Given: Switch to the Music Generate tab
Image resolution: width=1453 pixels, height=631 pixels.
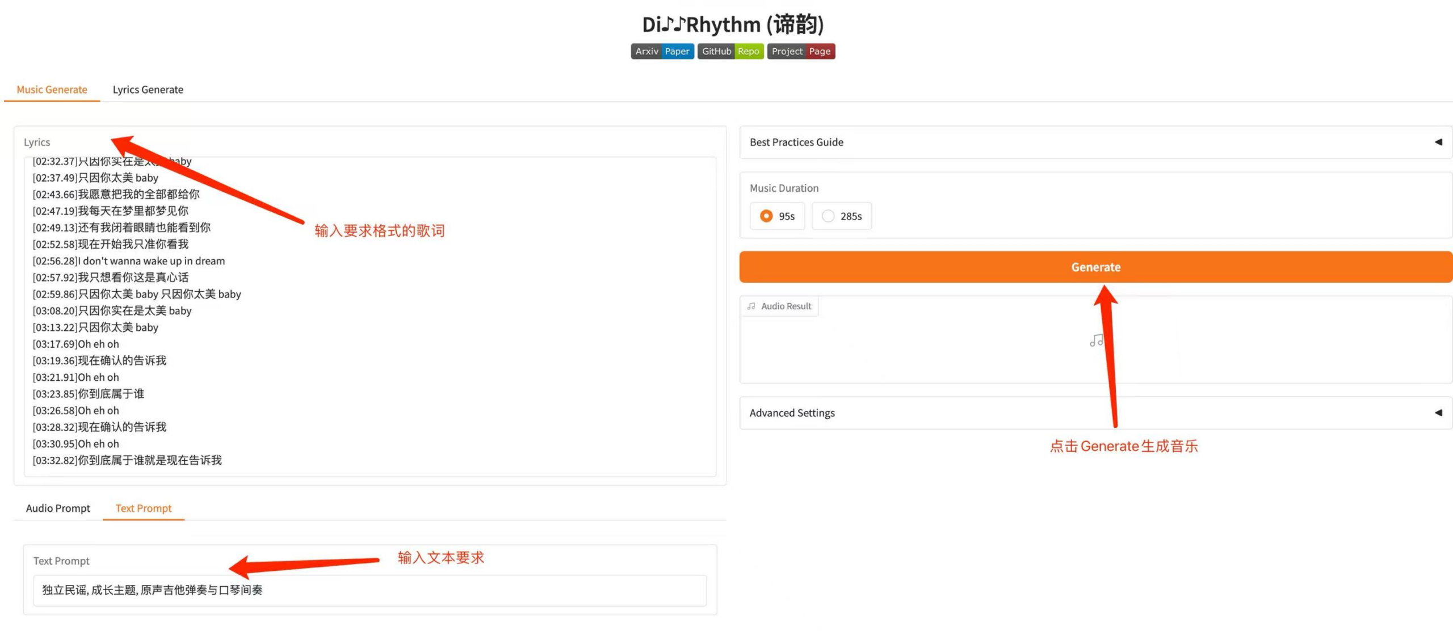Looking at the screenshot, I should [x=52, y=90].
